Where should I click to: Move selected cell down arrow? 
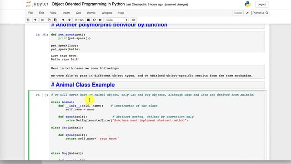coord(70,20)
